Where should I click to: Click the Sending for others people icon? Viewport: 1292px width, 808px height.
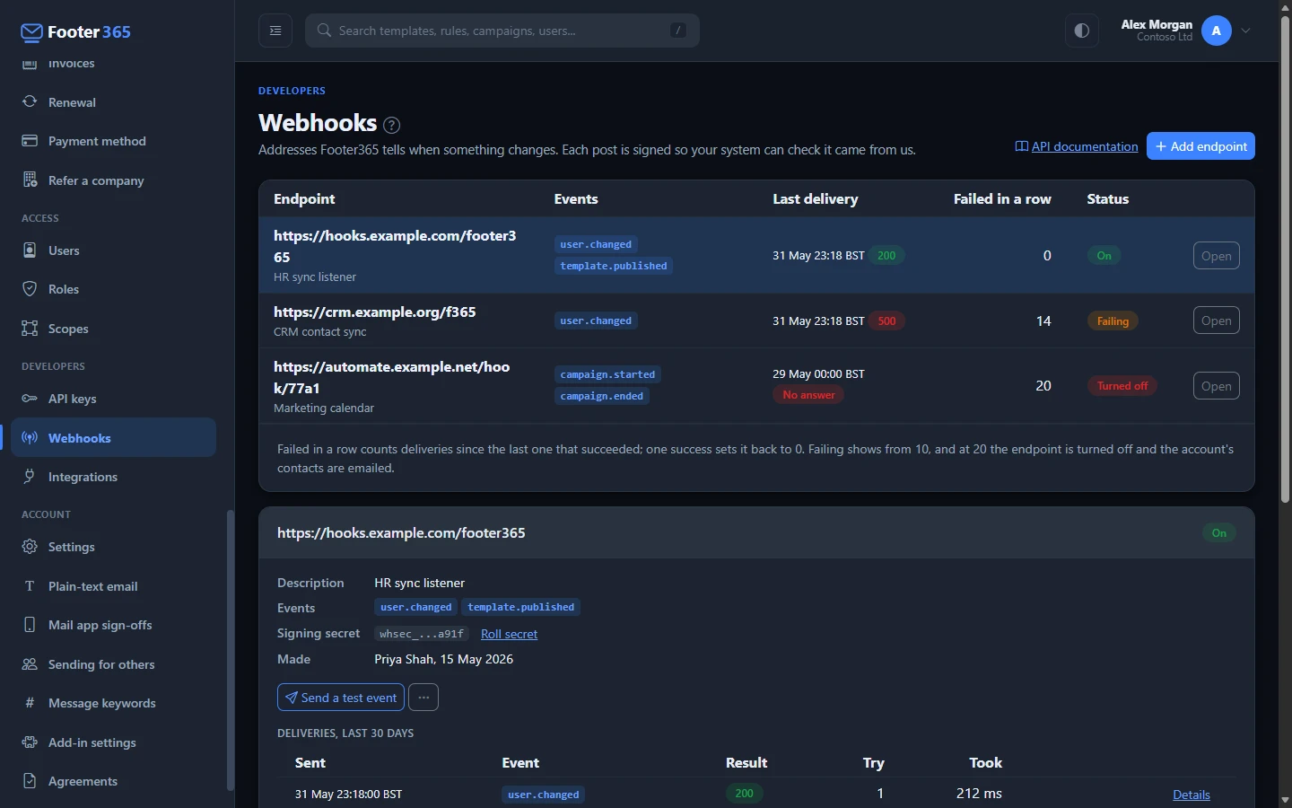[30, 663]
